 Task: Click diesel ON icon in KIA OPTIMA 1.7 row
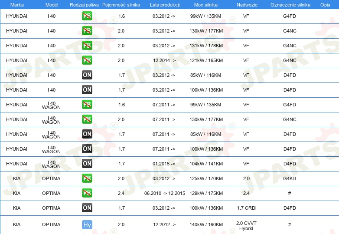click(87, 208)
